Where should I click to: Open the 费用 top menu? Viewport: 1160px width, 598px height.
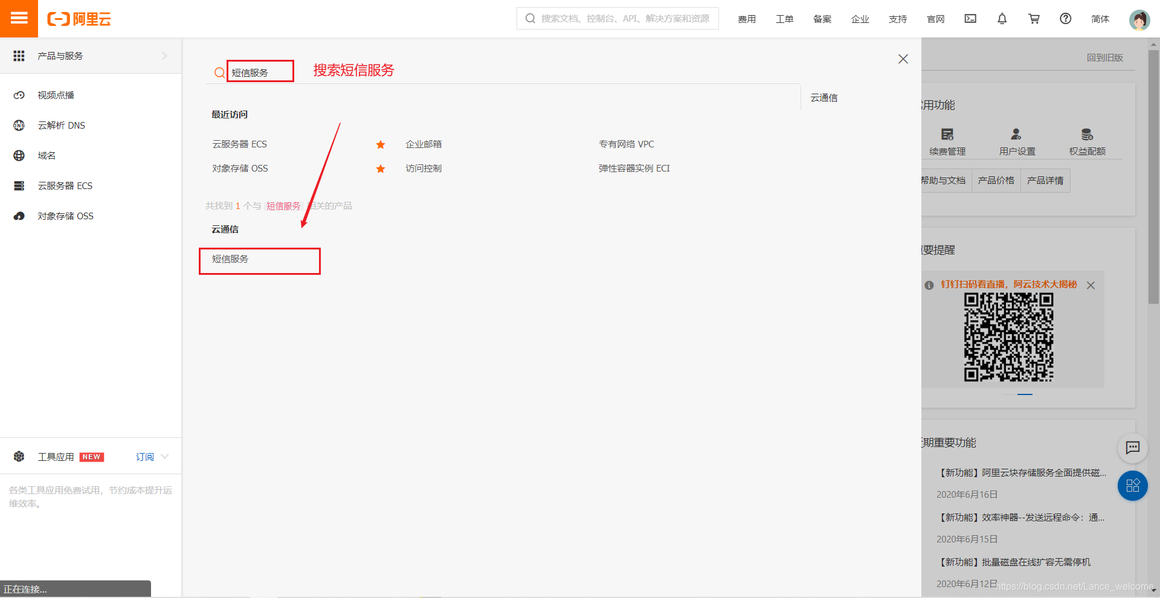click(x=747, y=19)
